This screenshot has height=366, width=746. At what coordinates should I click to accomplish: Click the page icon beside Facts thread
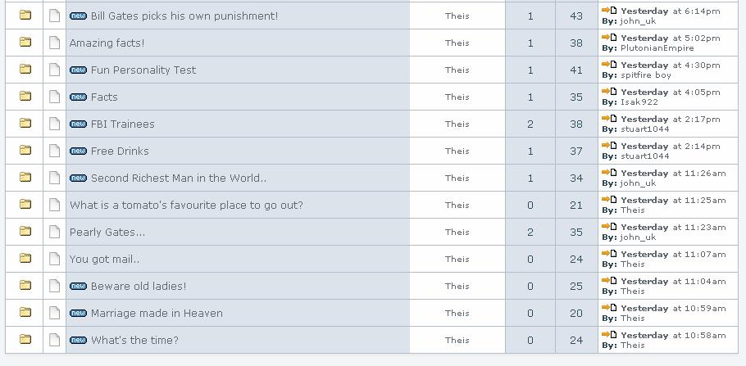pos(54,97)
